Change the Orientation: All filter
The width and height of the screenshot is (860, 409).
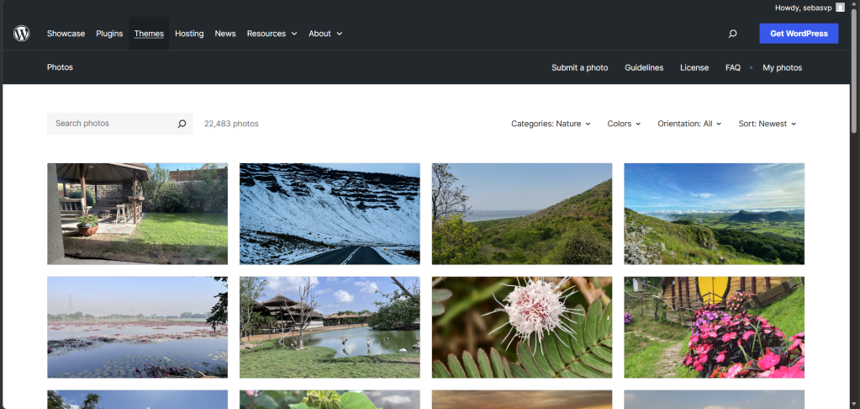click(689, 124)
